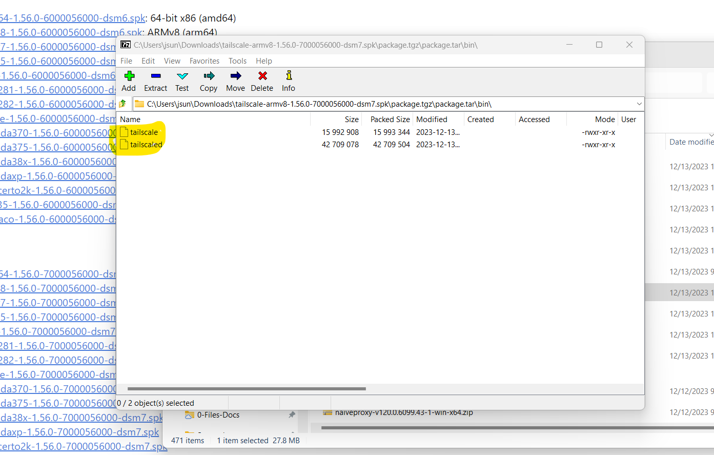Open the Help menu
This screenshot has width=714, height=455.
point(264,61)
